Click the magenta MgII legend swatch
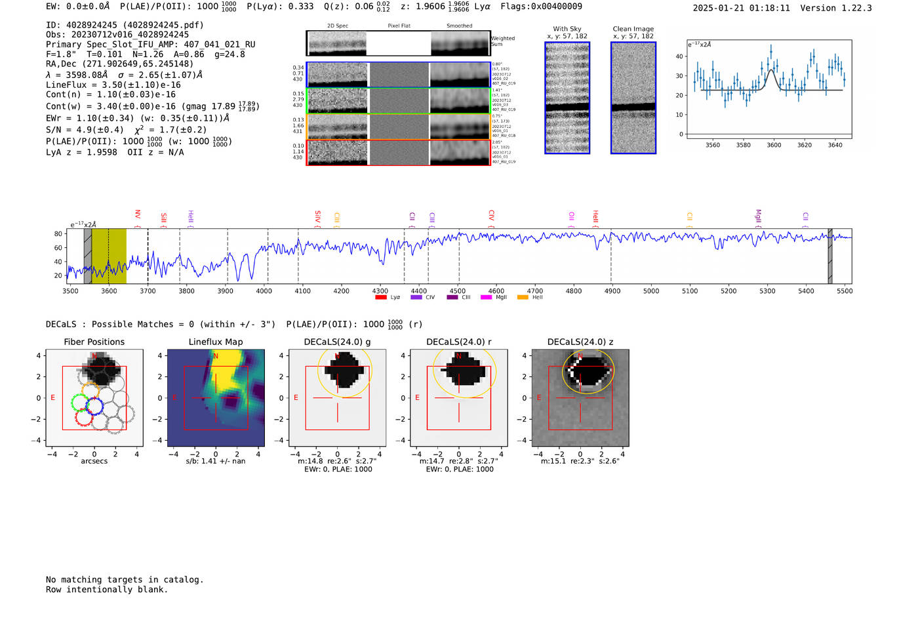 pyautogui.click(x=486, y=297)
